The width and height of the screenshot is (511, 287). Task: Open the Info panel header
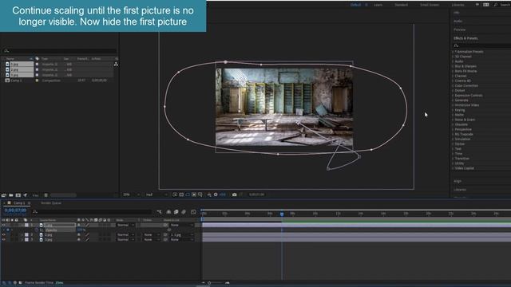click(x=457, y=13)
